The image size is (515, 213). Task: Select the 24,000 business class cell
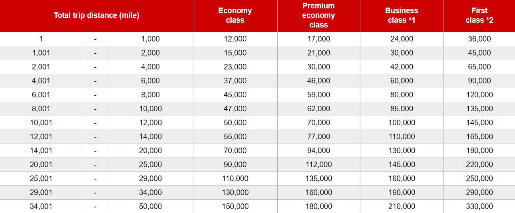point(402,39)
